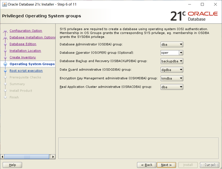Click the 'Real Application Cluster administrative' label
The height and width of the screenshot is (169, 222).
click(x=106, y=87)
